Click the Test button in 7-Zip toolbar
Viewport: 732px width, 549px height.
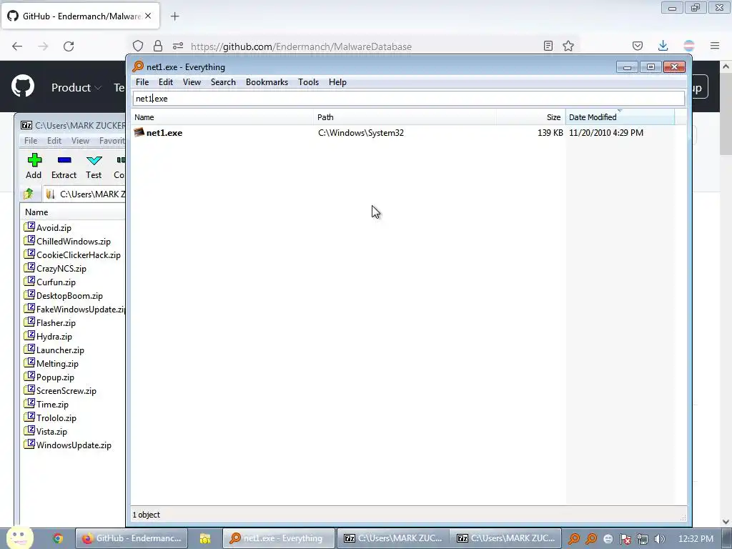(94, 166)
